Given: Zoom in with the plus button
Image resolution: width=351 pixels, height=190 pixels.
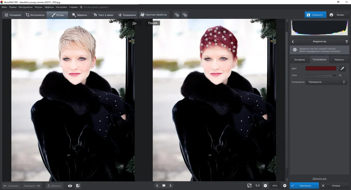Looking at the screenshot, I should [285, 185].
